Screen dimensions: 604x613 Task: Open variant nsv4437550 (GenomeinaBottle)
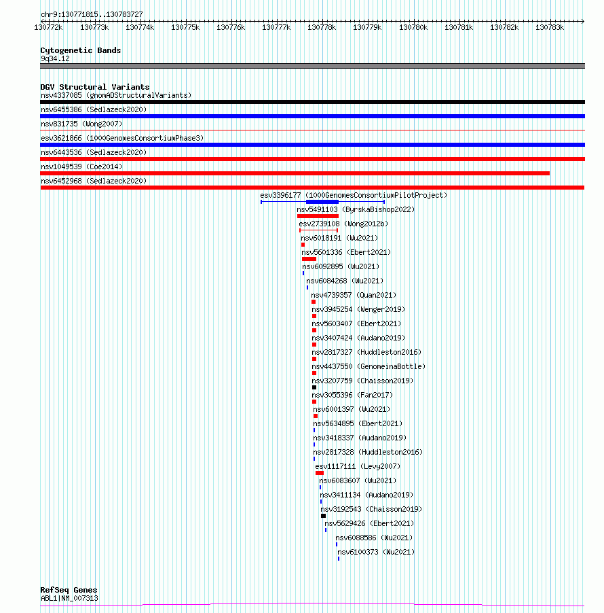(369, 366)
